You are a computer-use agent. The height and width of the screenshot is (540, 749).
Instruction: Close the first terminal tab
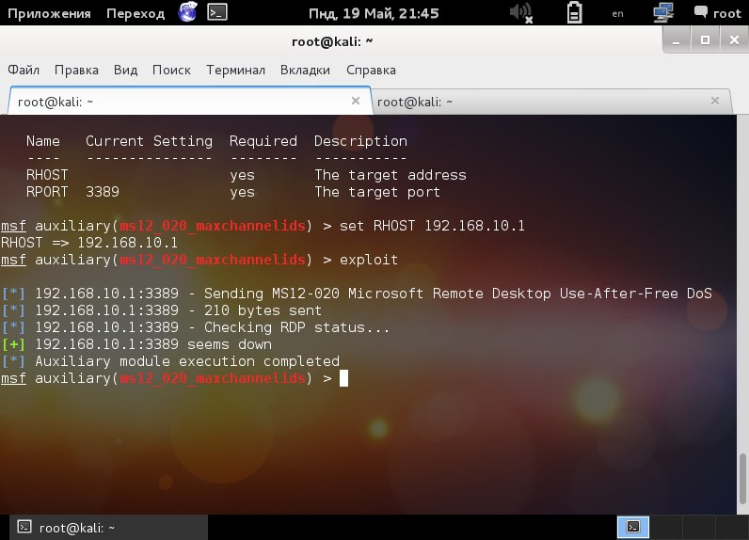pos(356,101)
